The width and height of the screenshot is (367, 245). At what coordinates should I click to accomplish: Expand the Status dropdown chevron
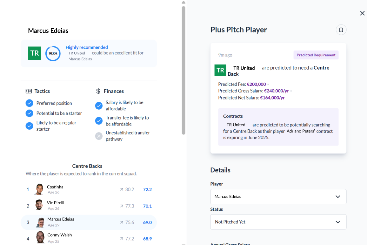[338, 222]
